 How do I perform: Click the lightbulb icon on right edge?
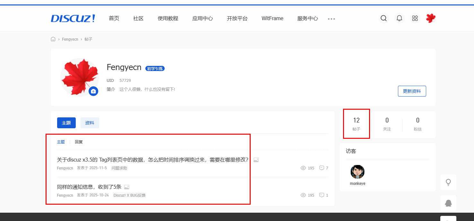coord(448,182)
